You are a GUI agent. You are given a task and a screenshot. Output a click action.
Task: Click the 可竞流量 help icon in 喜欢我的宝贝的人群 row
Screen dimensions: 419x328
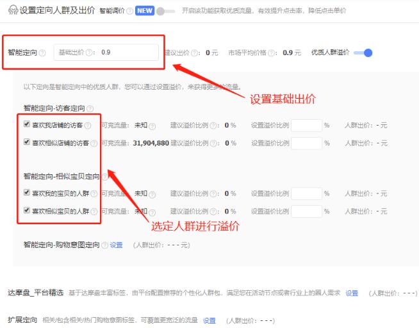click(x=152, y=195)
